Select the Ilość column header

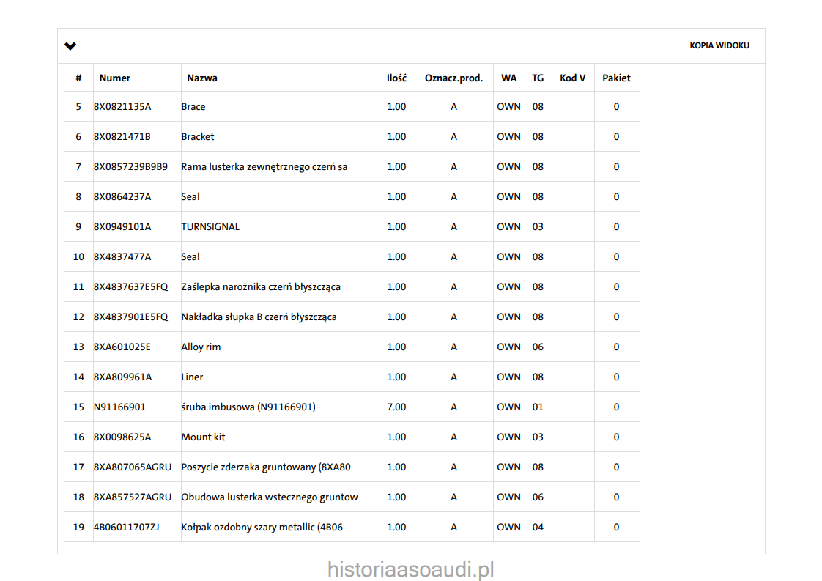tap(396, 78)
